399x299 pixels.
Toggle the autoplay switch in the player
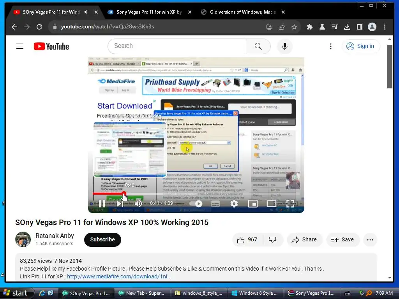[x=196, y=203]
